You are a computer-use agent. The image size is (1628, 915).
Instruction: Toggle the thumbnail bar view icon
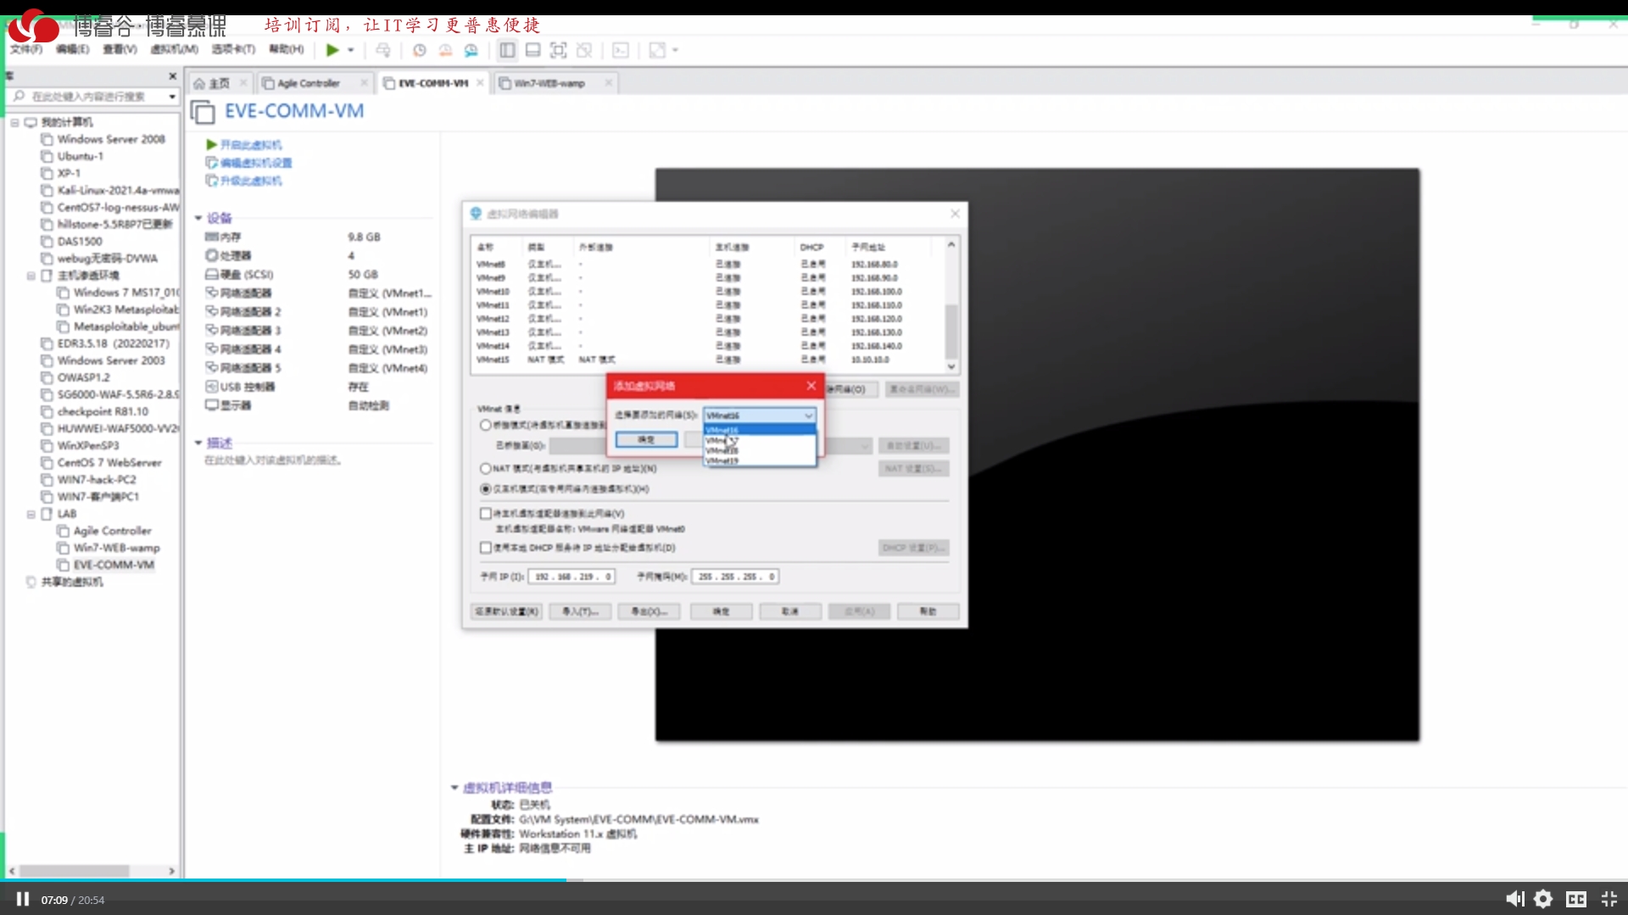coord(532,50)
